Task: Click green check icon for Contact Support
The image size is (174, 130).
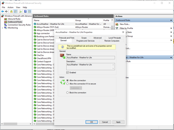Action: pos(35,61)
